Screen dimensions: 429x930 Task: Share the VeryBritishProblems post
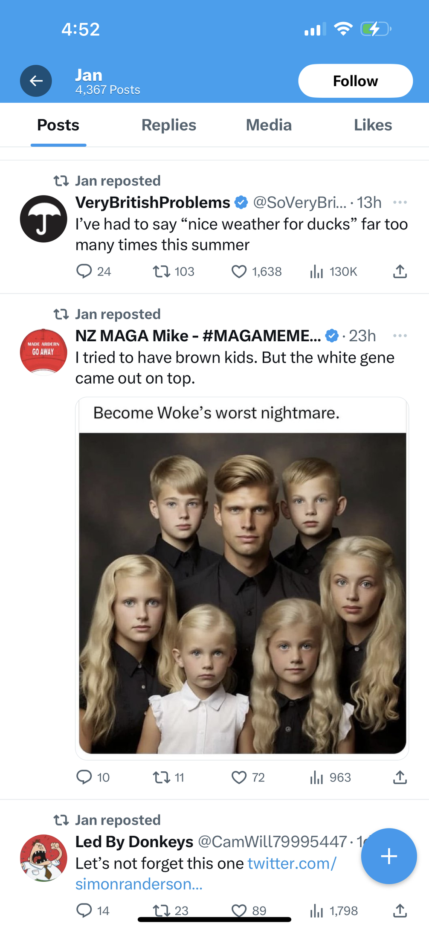(x=400, y=271)
